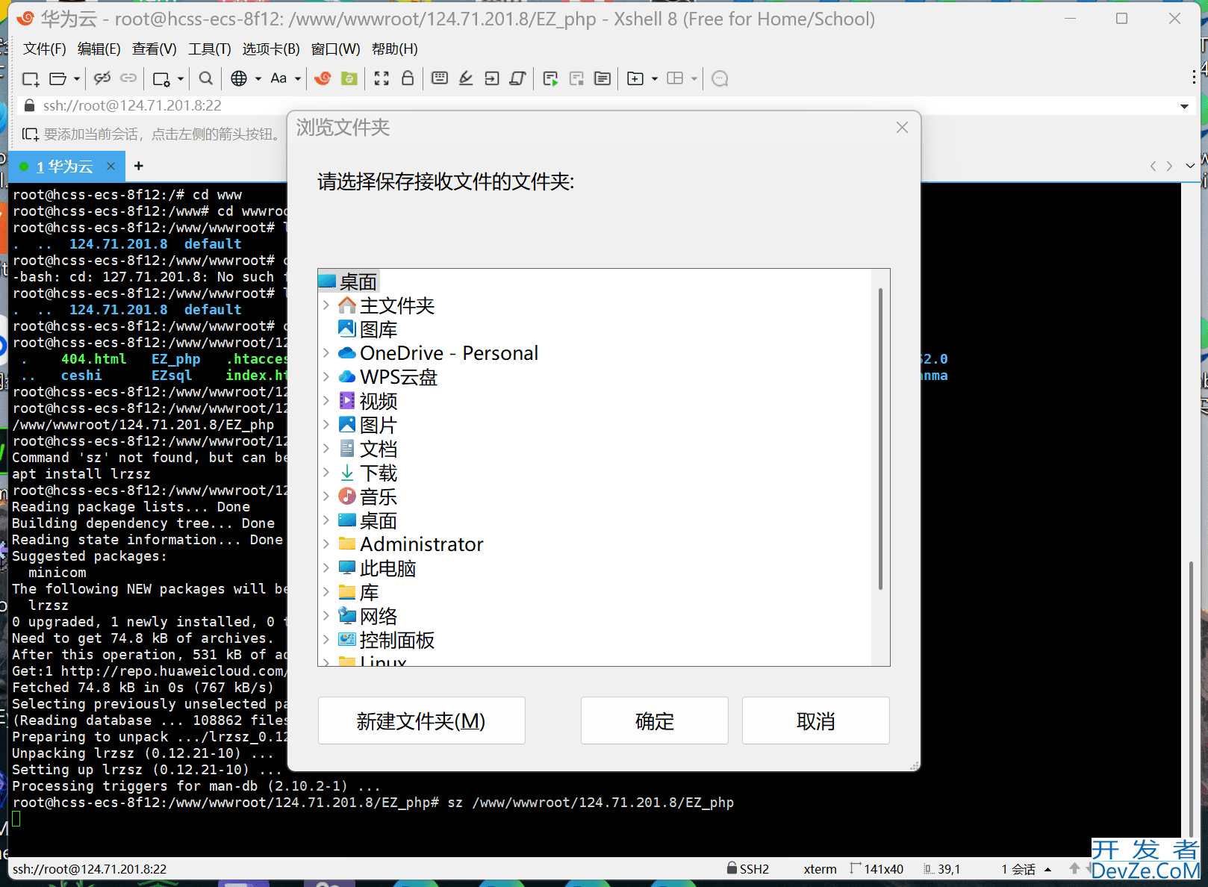Click the New Session toolbar icon
Viewport: 1208px width, 887px height.
pos(31,78)
